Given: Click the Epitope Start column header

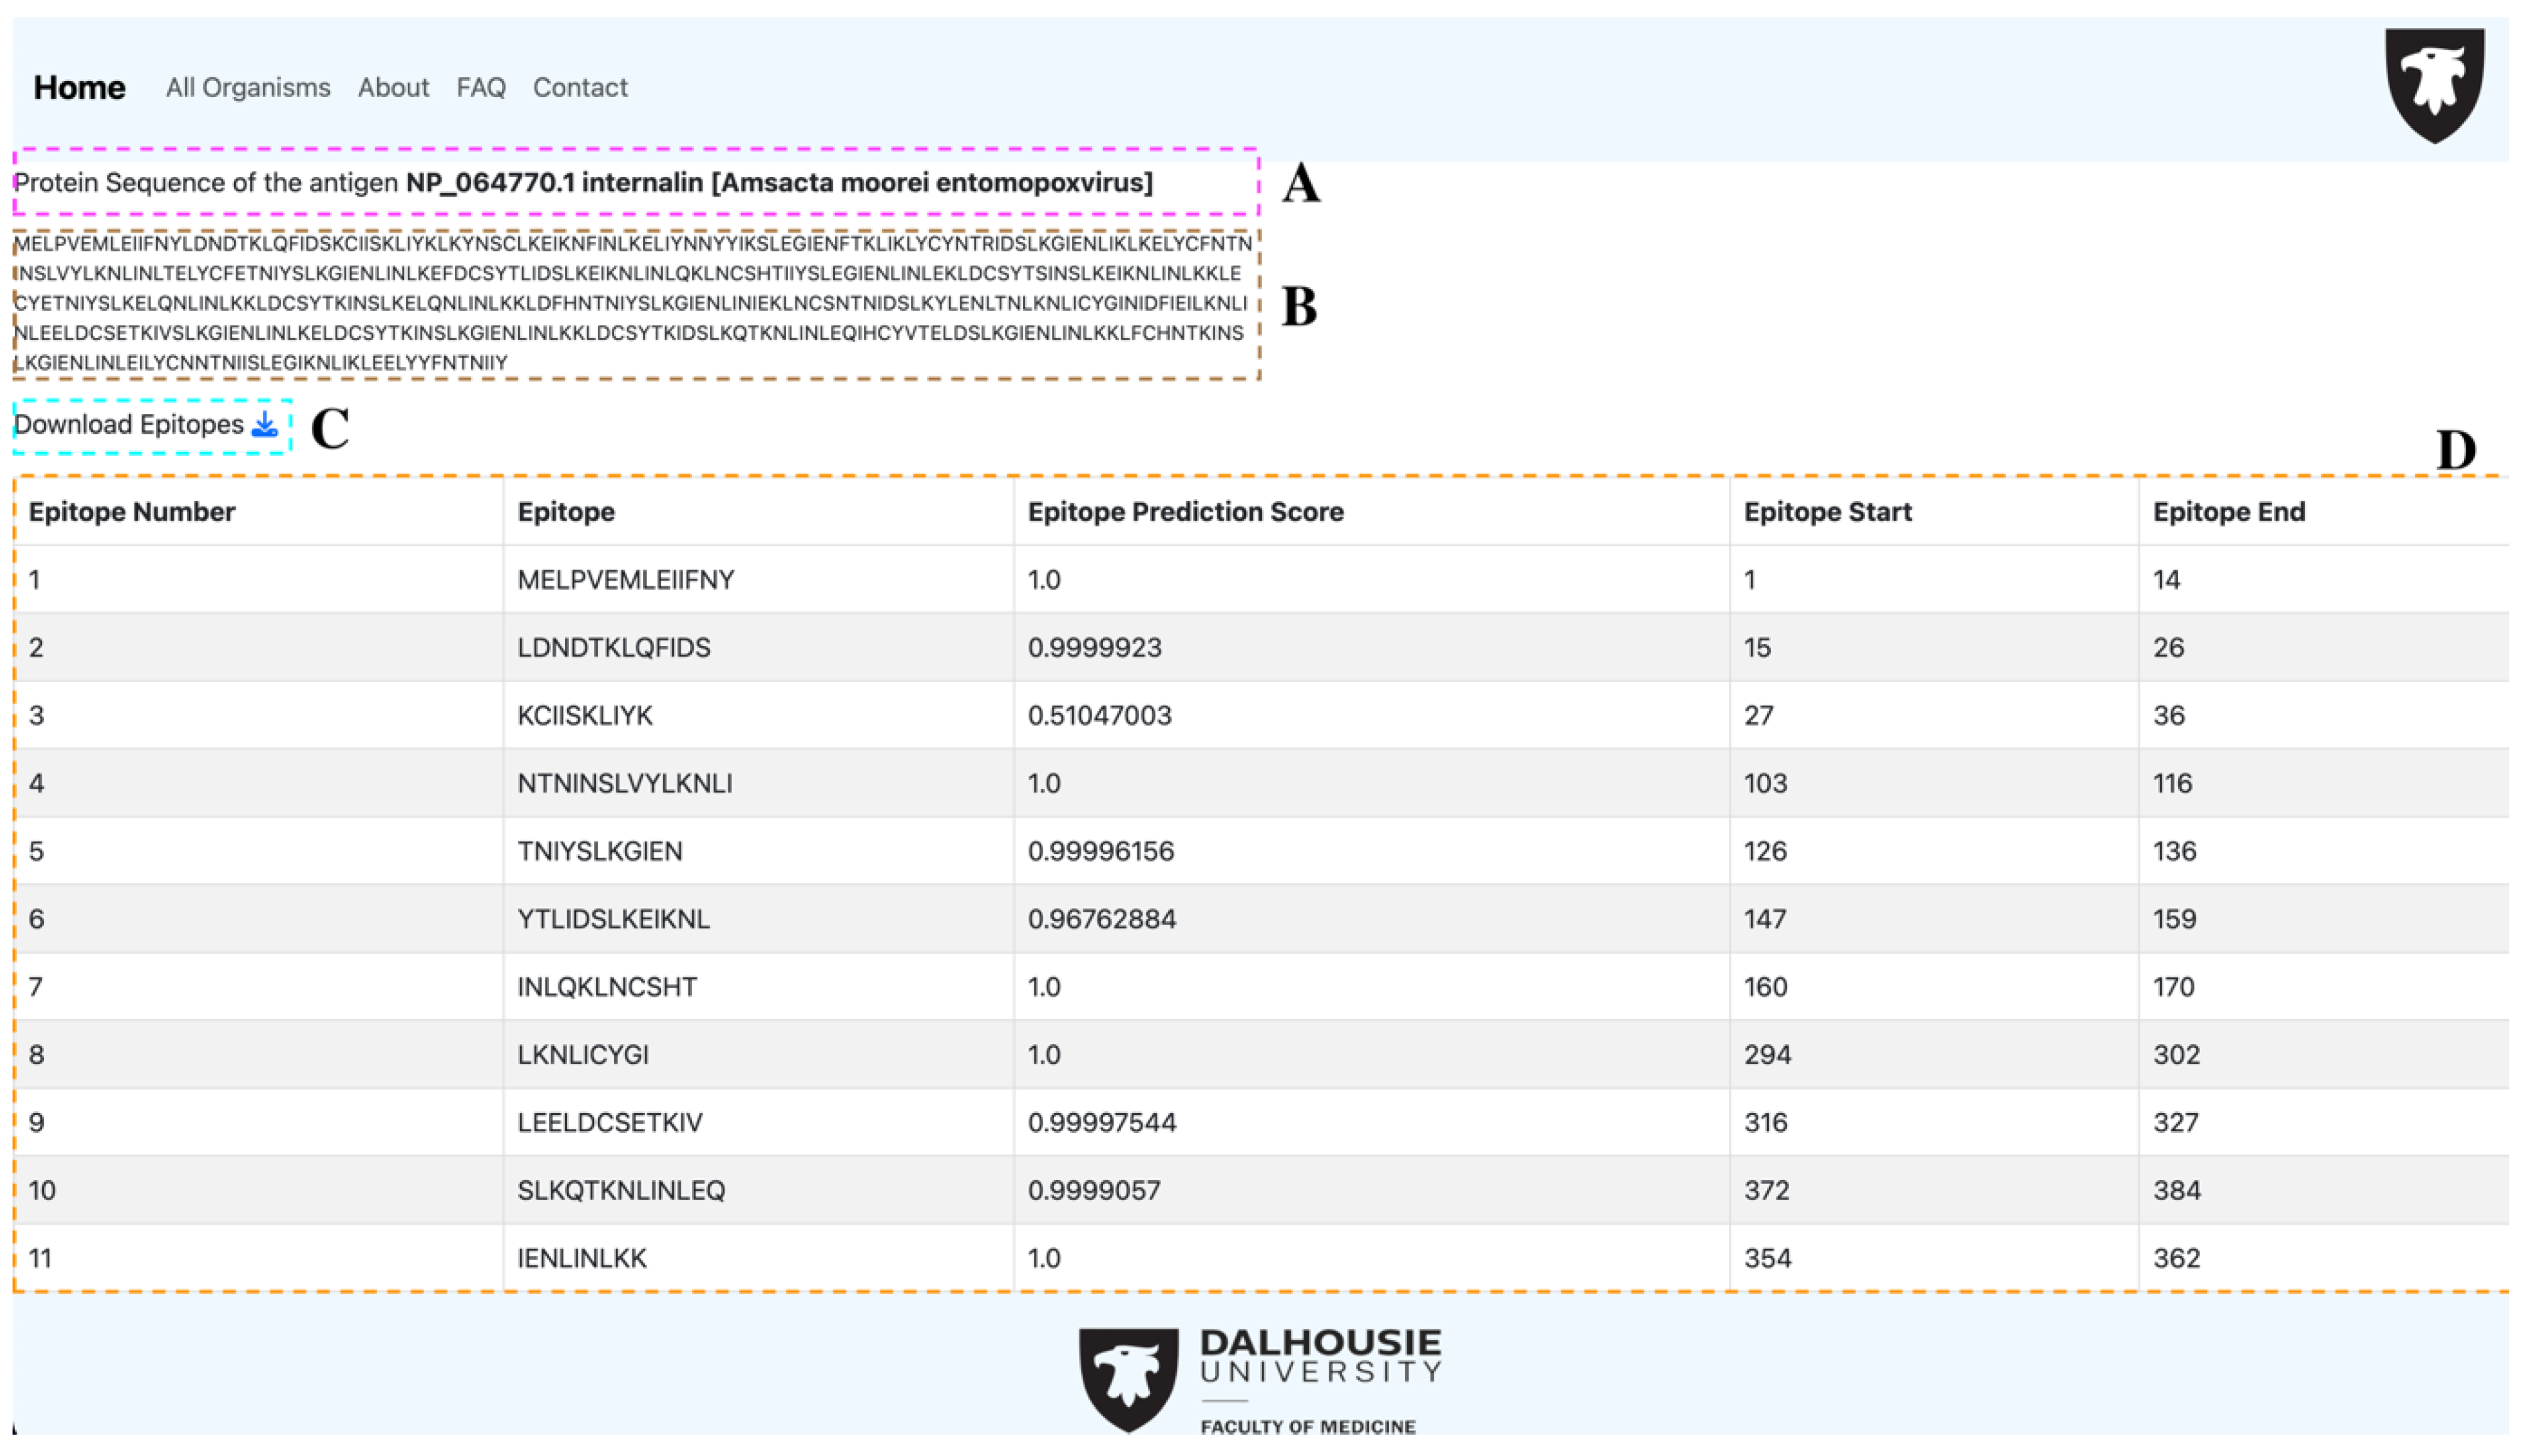Looking at the screenshot, I should 1827,512.
